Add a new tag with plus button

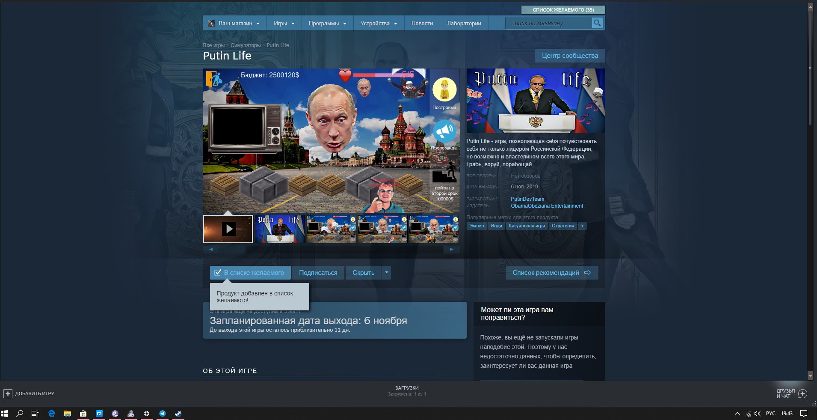pyautogui.click(x=582, y=226)
